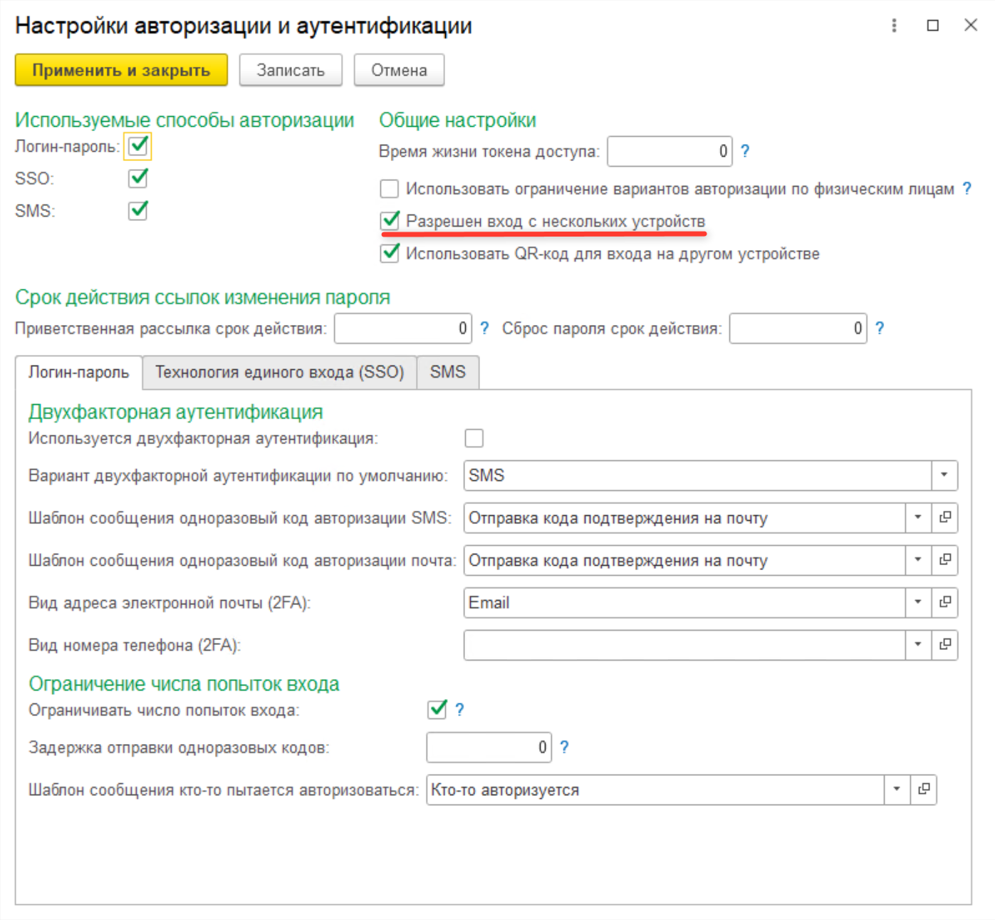The height and width of the screenshot is (920, 995).
Task: Expand default two-factor variant SMS dropdown
Action: [944, 475]
